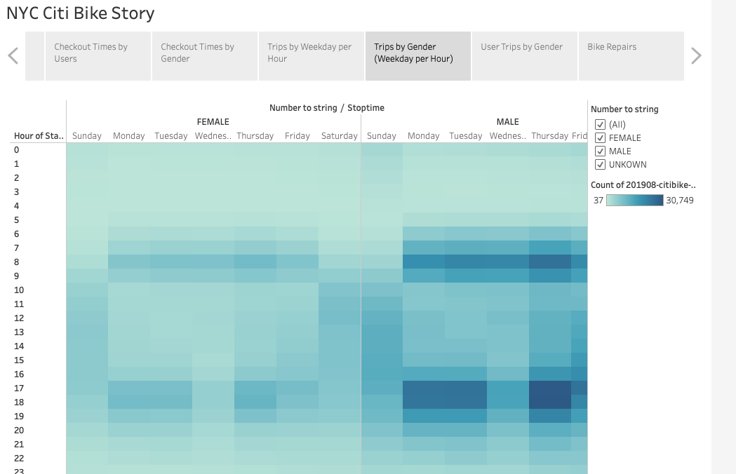
Task: Select Saturday header under FEMALE
Action: click(x=340, y=136)
